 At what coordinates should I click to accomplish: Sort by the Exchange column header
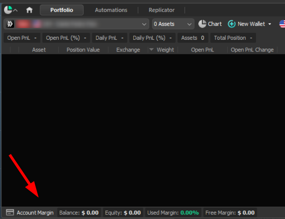(128, 50)
